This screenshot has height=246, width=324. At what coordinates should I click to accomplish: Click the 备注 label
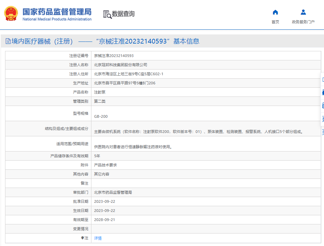85,183
